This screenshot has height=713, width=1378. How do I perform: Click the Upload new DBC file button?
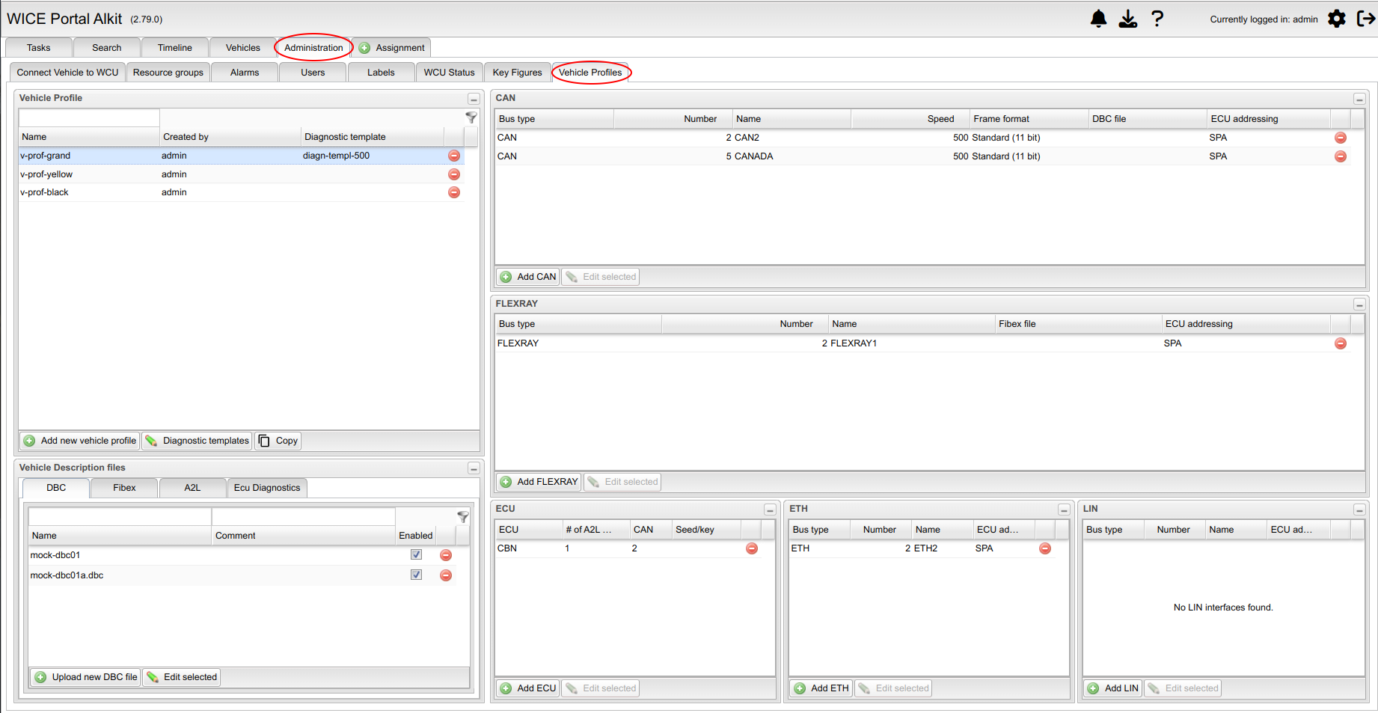point(86,677)
